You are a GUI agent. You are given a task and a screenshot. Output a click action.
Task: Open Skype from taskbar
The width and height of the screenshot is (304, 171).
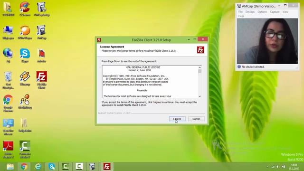[52, 167]
